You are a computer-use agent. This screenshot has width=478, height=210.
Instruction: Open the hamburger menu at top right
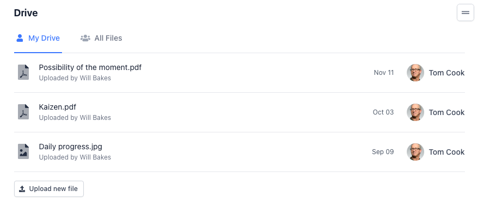point(465,13)
